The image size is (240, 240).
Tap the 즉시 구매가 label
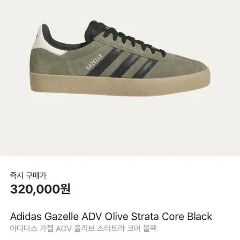pos(28,176)
